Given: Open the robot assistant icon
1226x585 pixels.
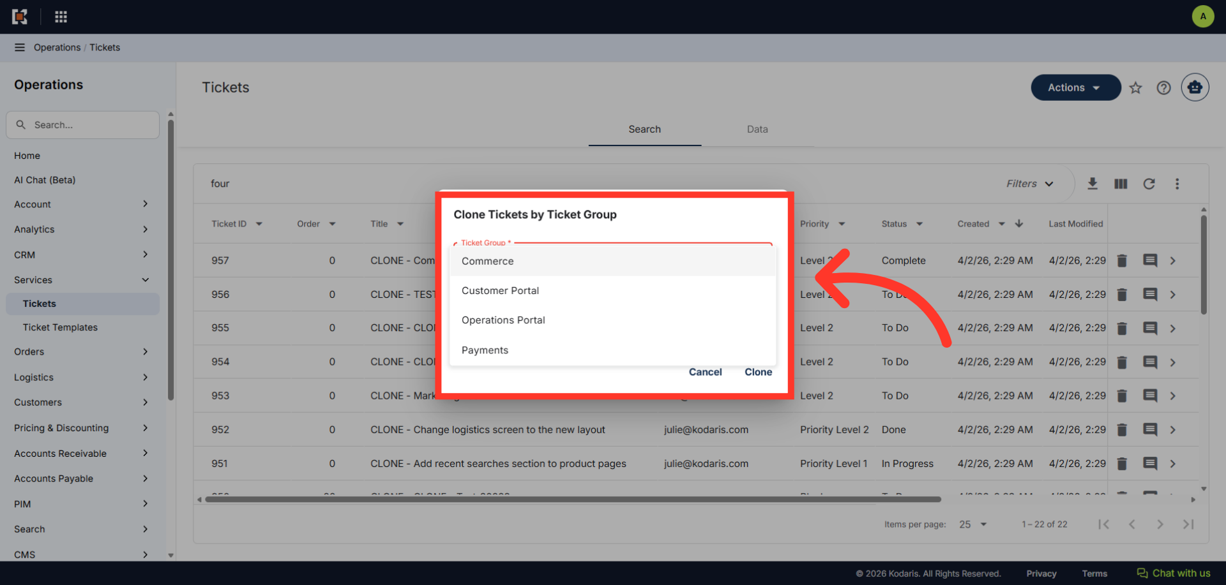Looking at the screenshot, I should (x=1195, y=87).
